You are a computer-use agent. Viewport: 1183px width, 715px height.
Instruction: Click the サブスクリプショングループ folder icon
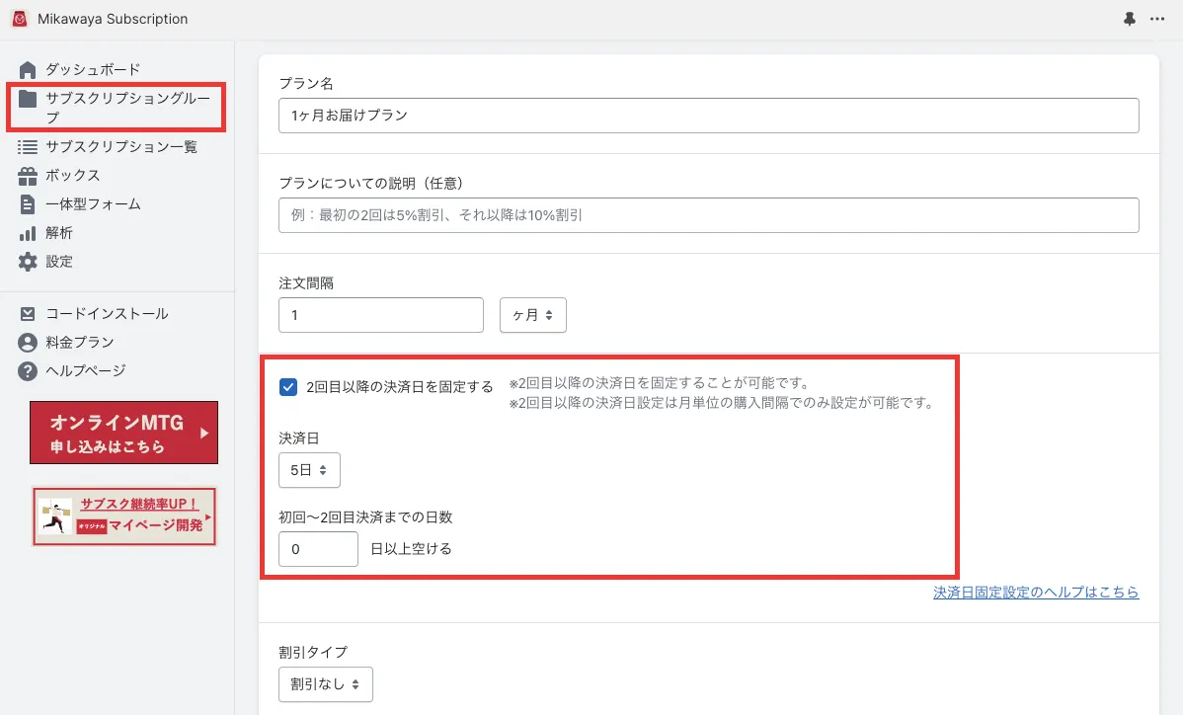point(28,98)
